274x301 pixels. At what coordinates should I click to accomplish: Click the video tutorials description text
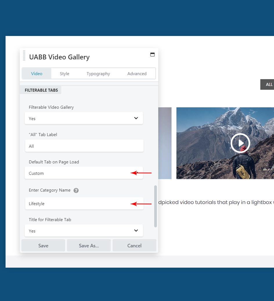coord(216,202)
